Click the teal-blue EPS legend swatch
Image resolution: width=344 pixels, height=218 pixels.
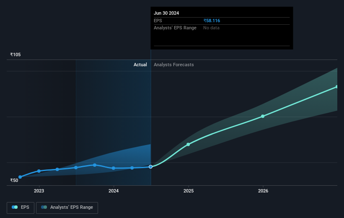tap(15, 207)
